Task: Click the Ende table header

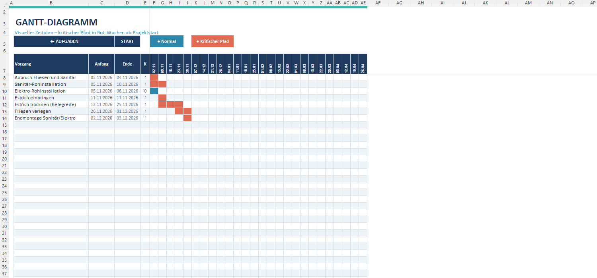Action: tap(127, 64)
